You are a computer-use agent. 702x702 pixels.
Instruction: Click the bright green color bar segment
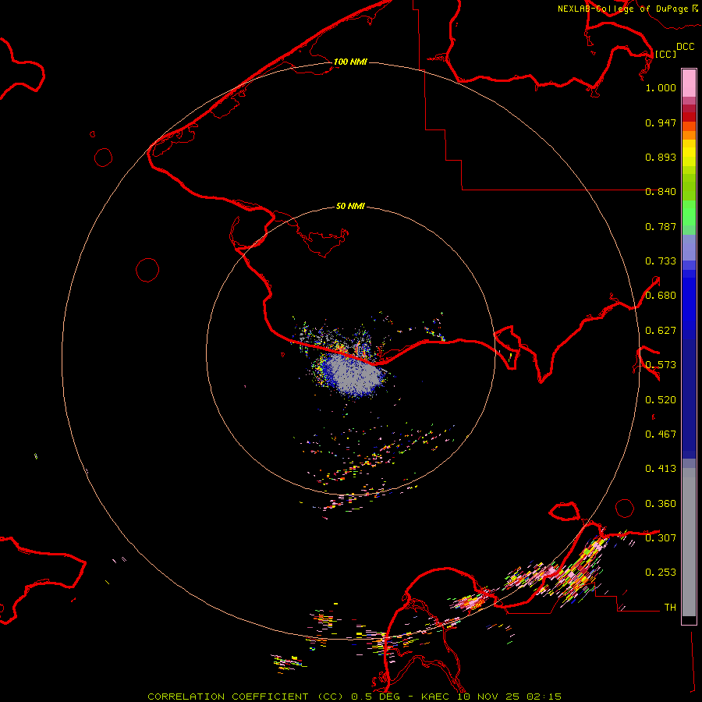pos(689,213)
